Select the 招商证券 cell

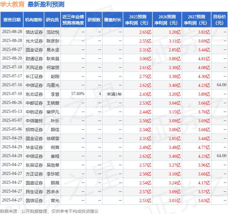(x=34, y=130)
